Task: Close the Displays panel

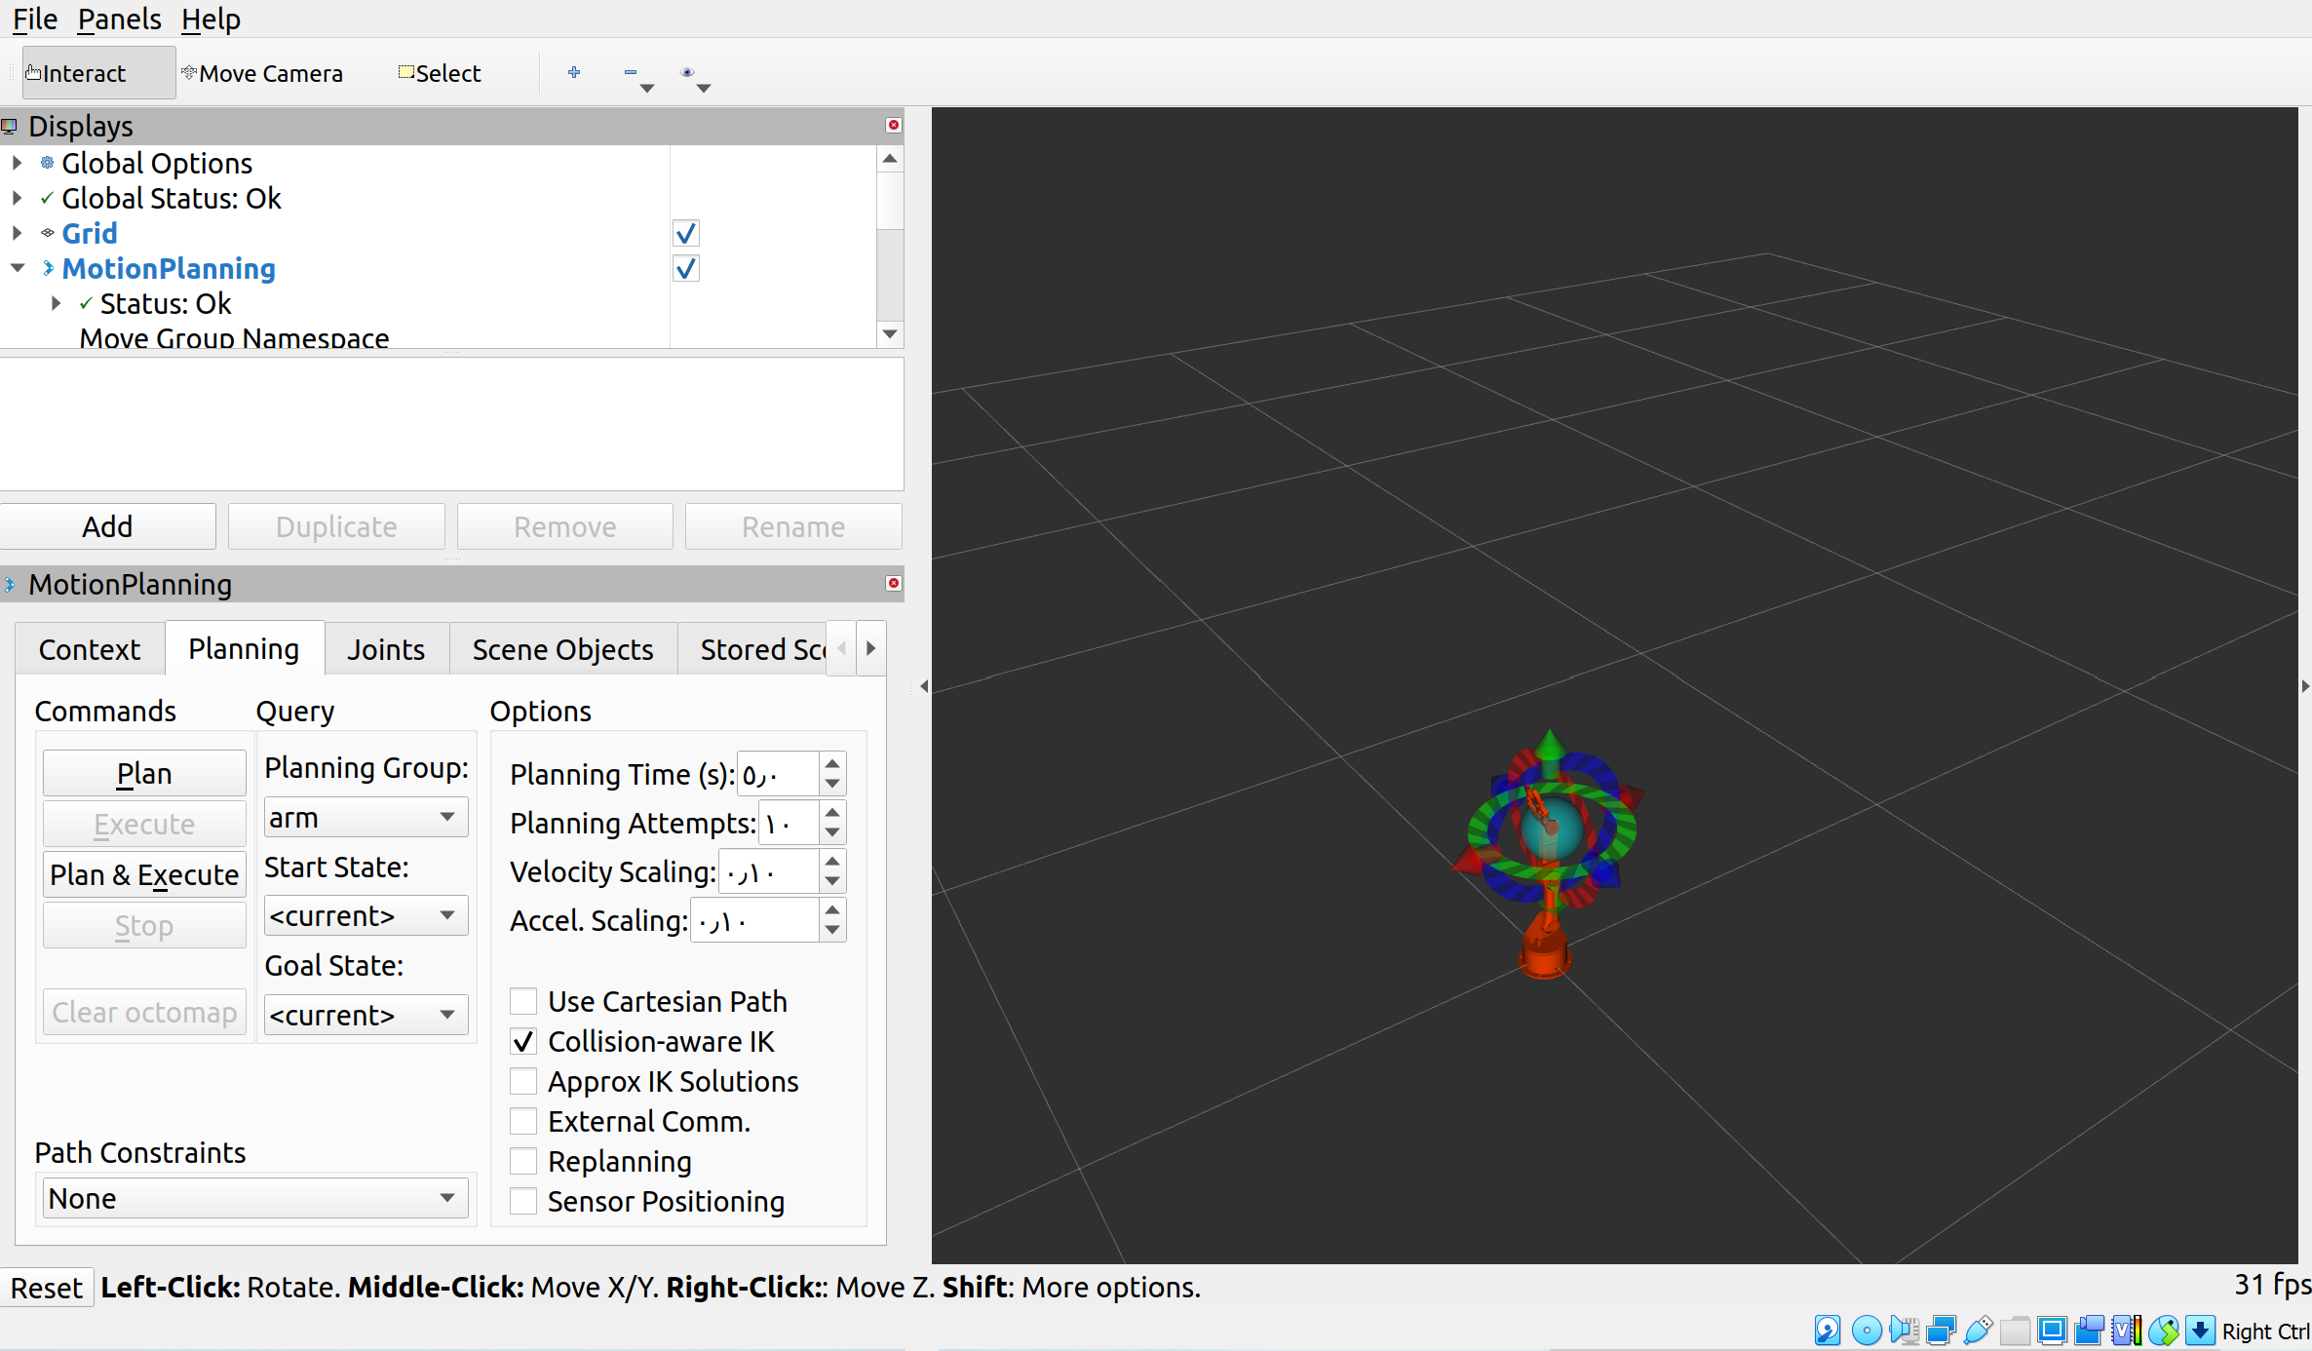Action: coord(893,125)
